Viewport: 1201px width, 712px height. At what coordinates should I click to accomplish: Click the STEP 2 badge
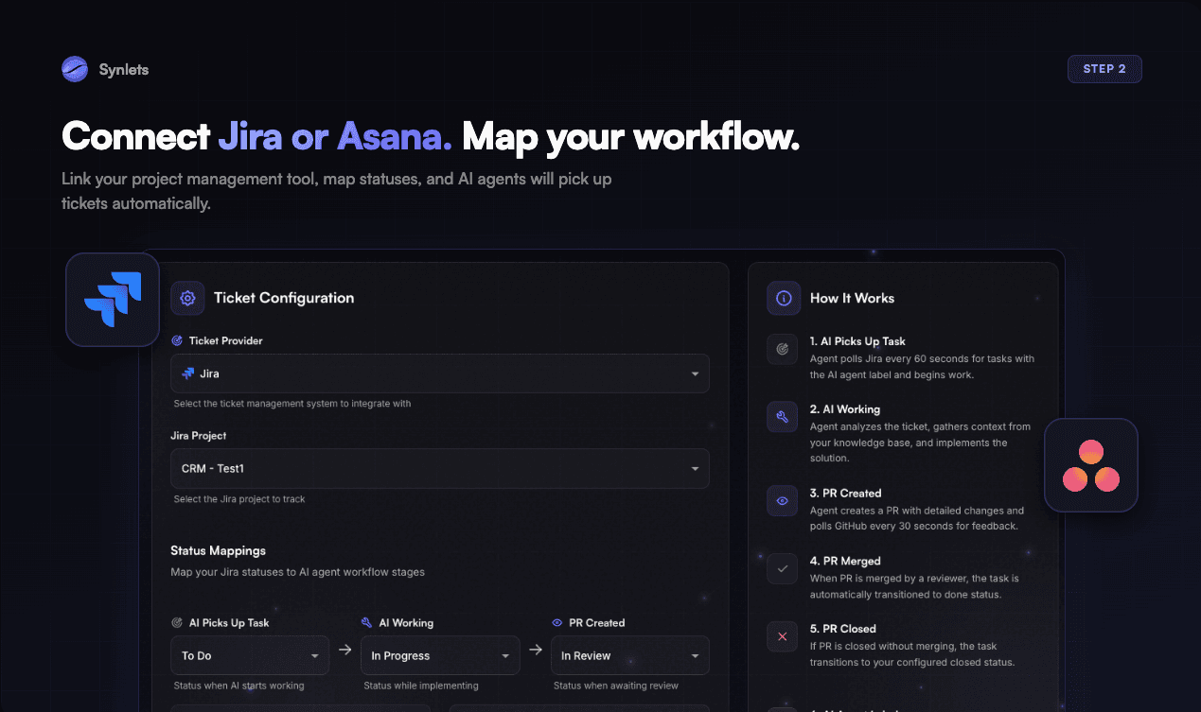tap(1104, 68)
